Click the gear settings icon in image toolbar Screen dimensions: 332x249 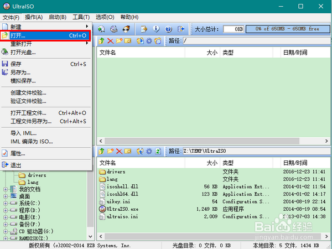pos(149,40)
